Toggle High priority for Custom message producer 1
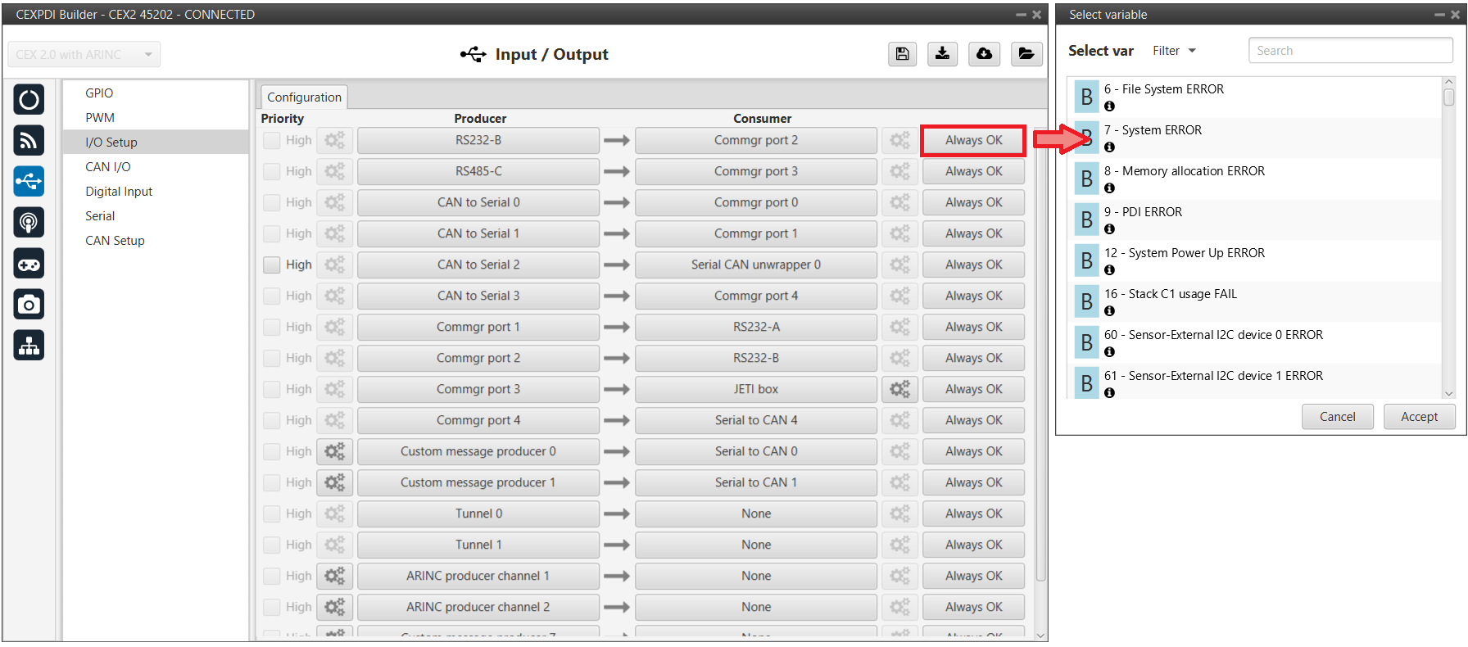Image resolution: width=1468 pixels, height=647 pixels. coord(272,482)
